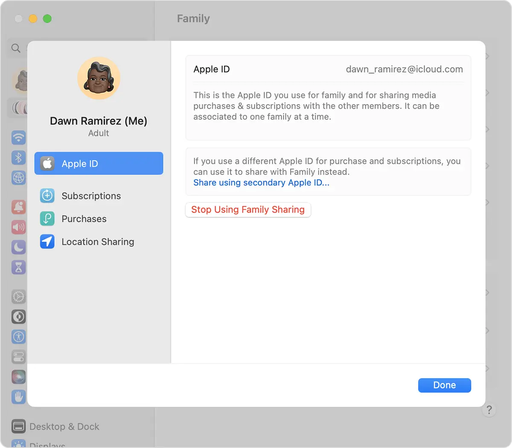Open Control Center switches icon in sidebar
This screenshot has width=512, height=448.
19,357
